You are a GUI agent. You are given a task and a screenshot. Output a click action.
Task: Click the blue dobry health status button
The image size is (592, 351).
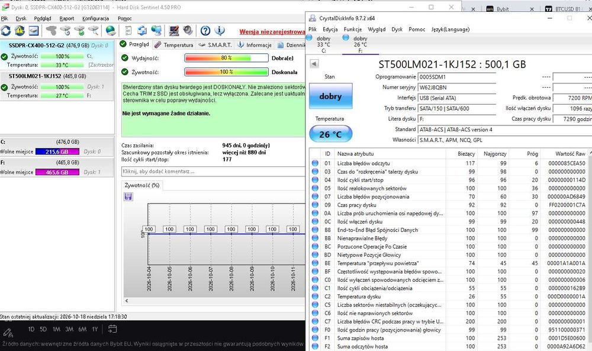click(x=331, y=96)
